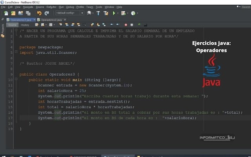Expand the browser globe dropdown arrow
This screenshot has height=157, width=251.
(x=93, y=13)
